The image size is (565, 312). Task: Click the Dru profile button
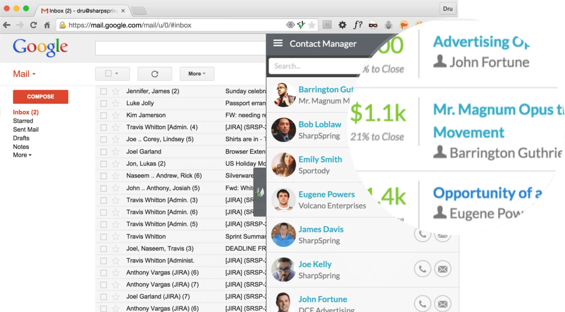tap(448, 9)
